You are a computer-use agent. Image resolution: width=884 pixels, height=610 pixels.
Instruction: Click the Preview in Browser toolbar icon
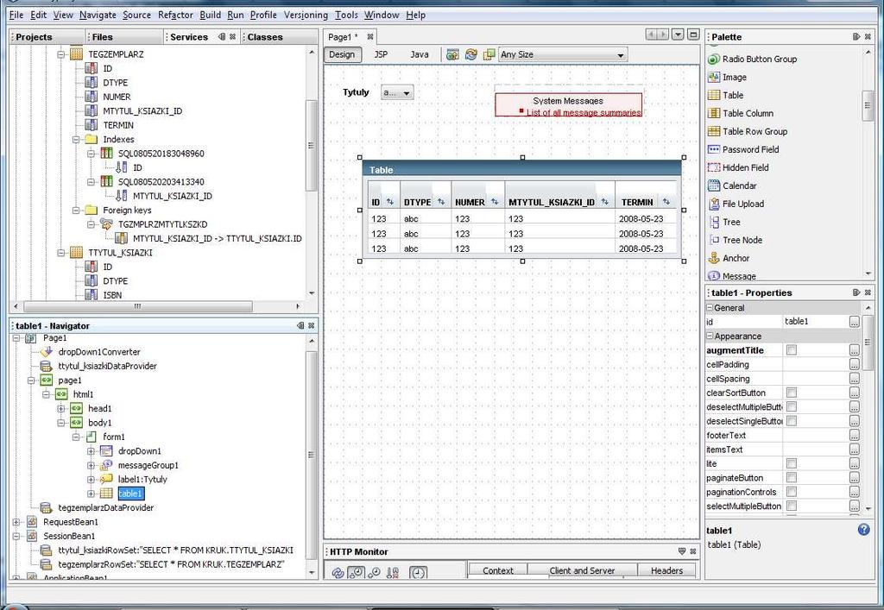pyautogui.click(x=452, y=54)
